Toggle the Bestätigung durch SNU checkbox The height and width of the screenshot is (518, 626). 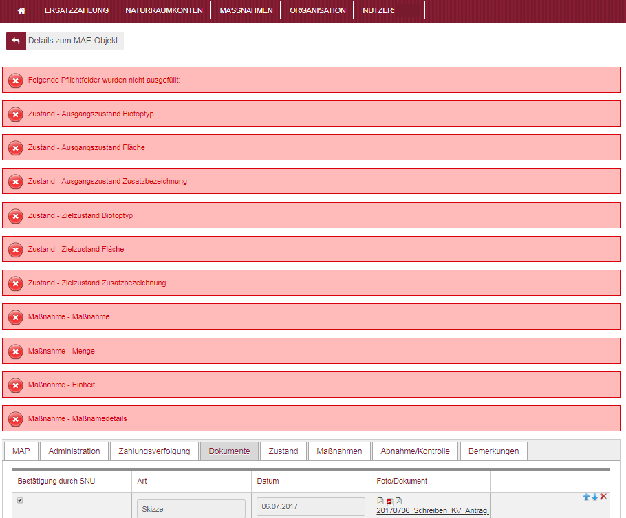coord(20,500)
